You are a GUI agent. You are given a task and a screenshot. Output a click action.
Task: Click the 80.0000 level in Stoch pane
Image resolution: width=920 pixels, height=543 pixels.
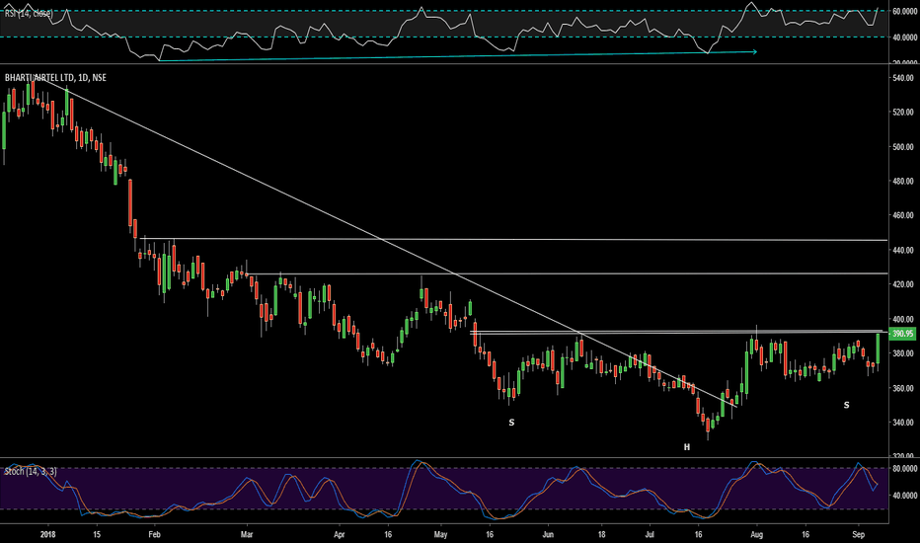click(904, 468)
